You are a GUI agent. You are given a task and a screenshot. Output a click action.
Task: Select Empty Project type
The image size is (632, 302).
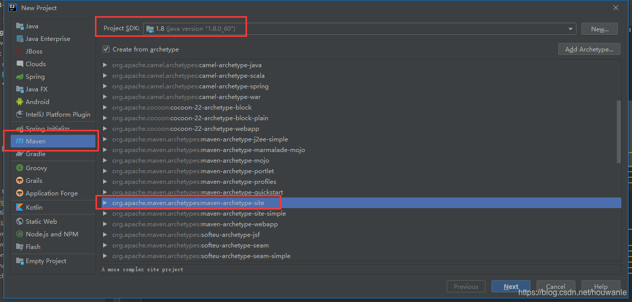pyautogui.click(x=53, y=261)
